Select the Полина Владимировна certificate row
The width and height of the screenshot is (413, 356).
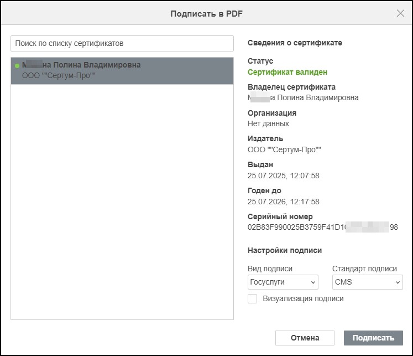click(122, 71)
